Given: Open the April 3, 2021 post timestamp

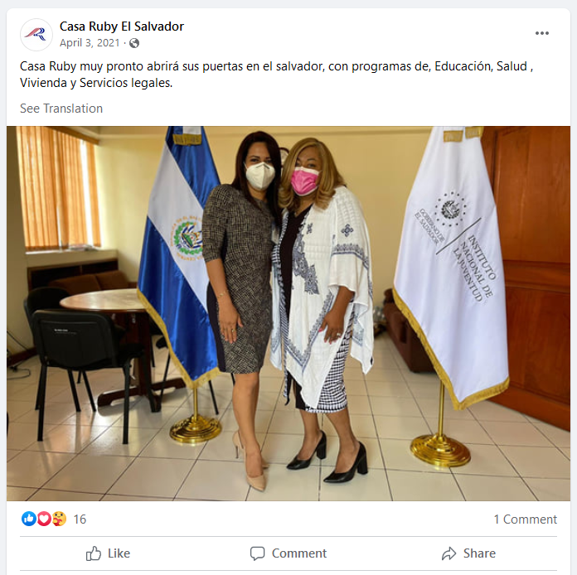Looking at the screenshot, I should click(90, 43).
